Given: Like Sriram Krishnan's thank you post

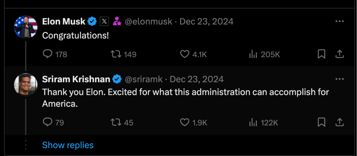Looking at the screenshot, I should pos(184,122).
